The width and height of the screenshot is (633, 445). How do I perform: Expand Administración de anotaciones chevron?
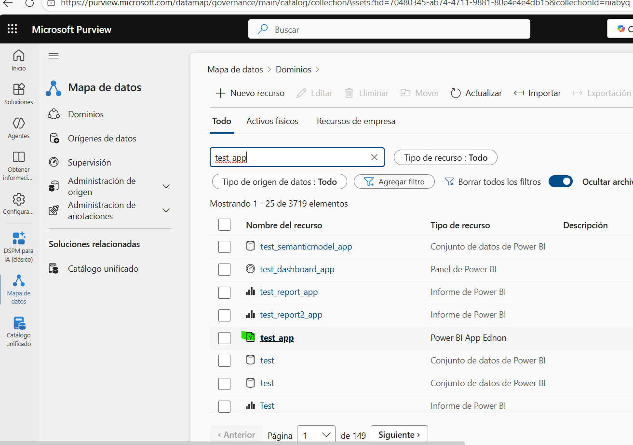(166, 210)
